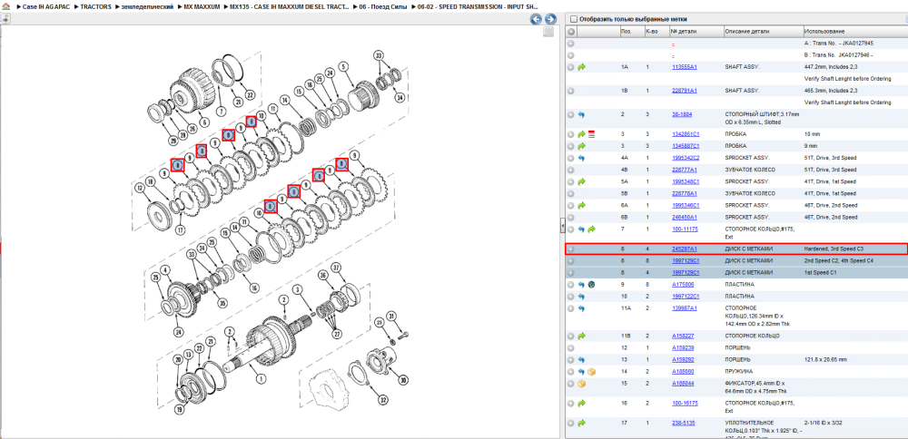The width and height of the screenshot is (908, 439).
Task: Open part number link 228791A1
Action: [684, 91]
